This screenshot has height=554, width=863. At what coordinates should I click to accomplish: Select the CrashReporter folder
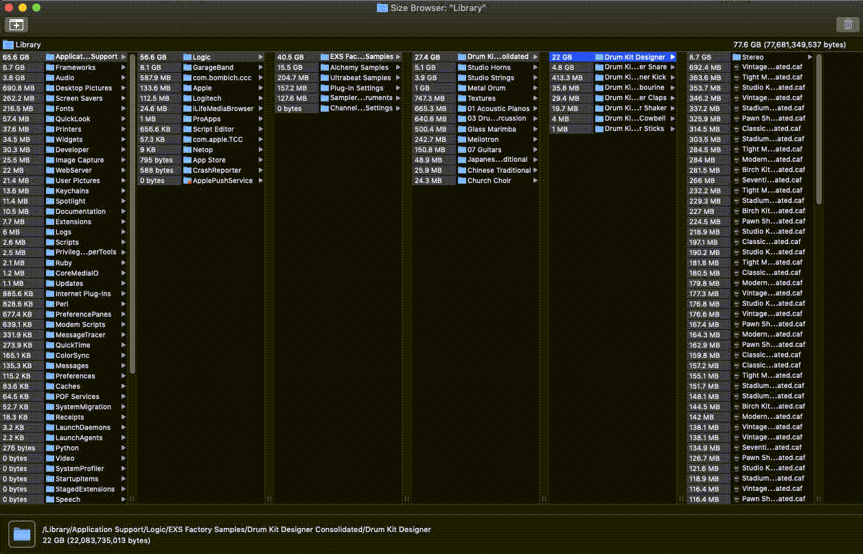pos(201,170)
